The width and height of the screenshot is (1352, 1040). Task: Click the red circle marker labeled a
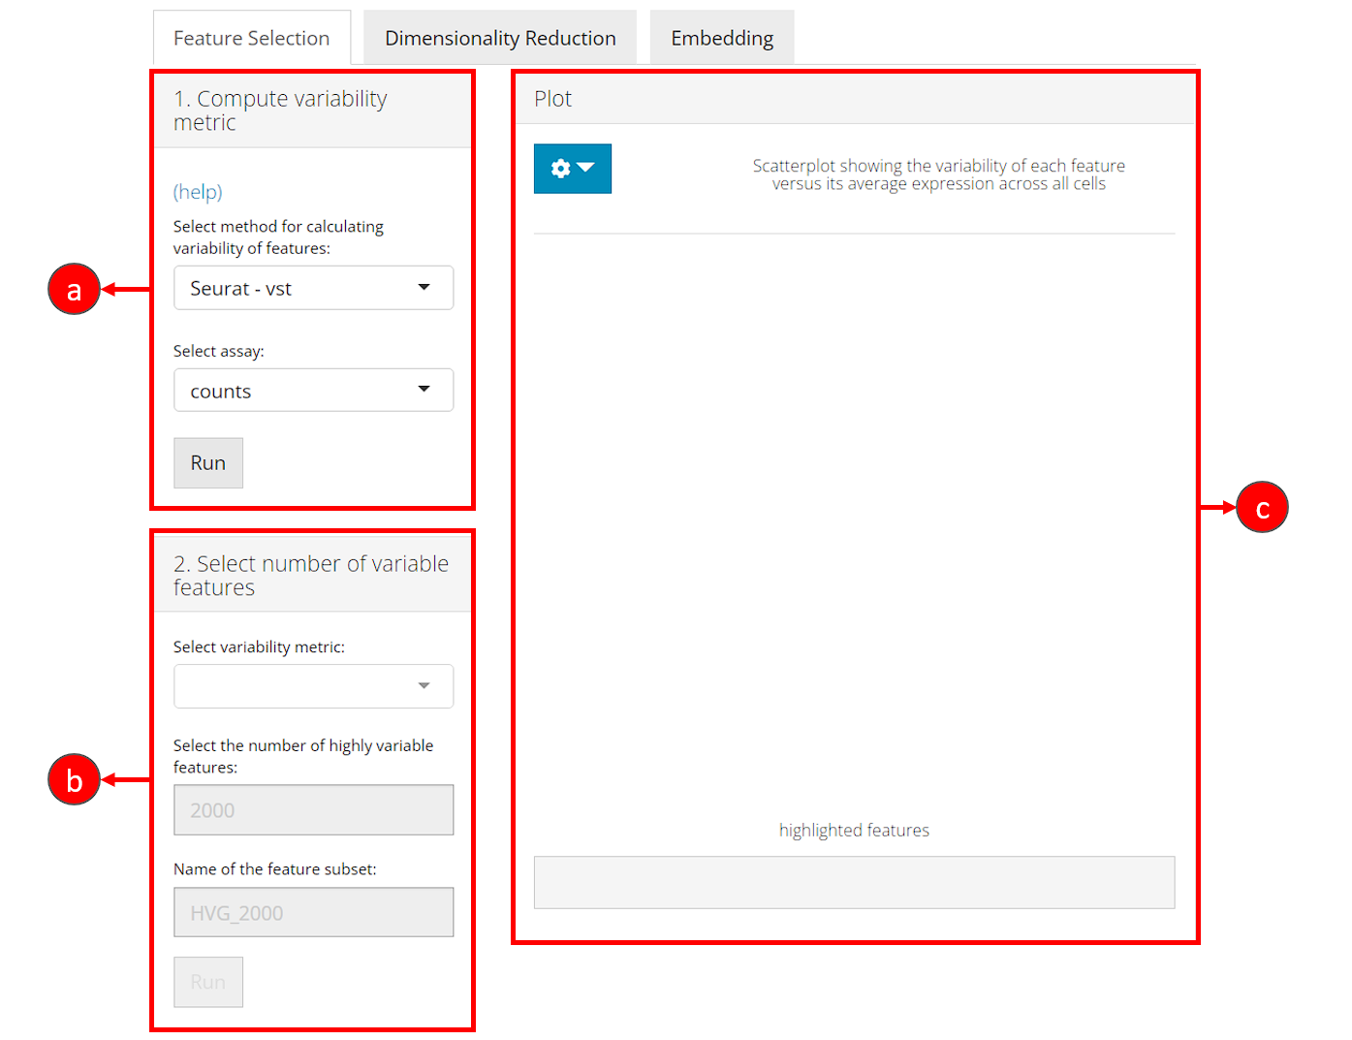point(75,289)
